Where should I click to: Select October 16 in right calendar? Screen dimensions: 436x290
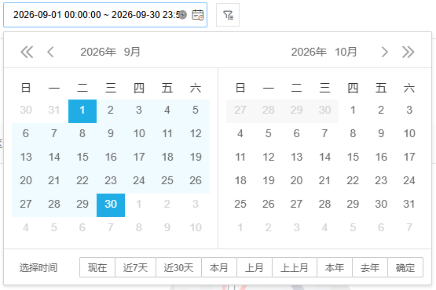tap(381, 157)
